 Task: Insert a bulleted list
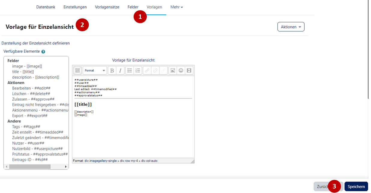point(130,71)
